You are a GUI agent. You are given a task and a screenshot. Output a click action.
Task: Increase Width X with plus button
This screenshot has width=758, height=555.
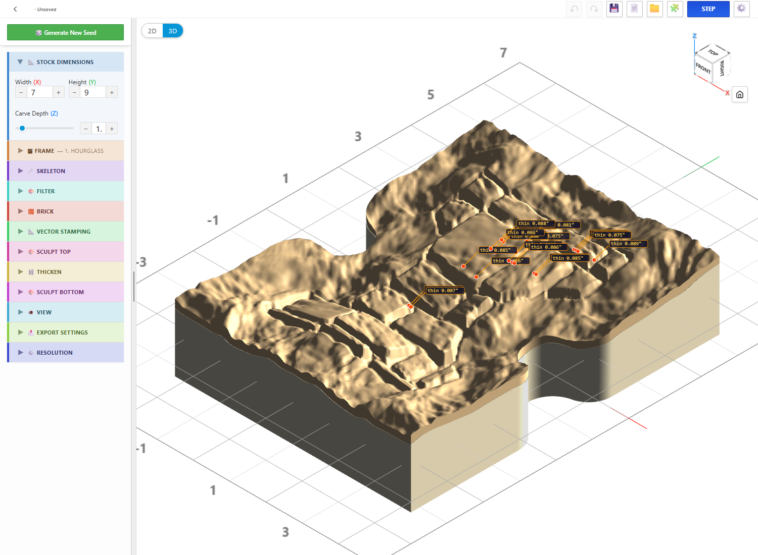[x=59, y=92]
